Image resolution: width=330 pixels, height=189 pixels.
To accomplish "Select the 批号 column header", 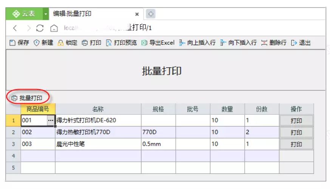I will [193, 109].
